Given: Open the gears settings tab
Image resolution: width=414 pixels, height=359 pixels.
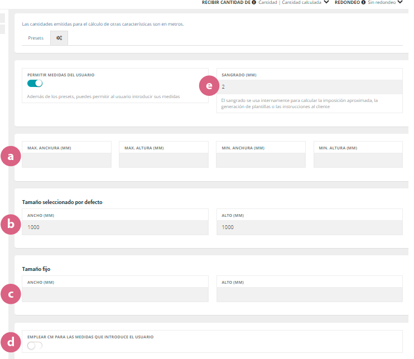Looking at the screenshot, I should click(x=59, y=38).
